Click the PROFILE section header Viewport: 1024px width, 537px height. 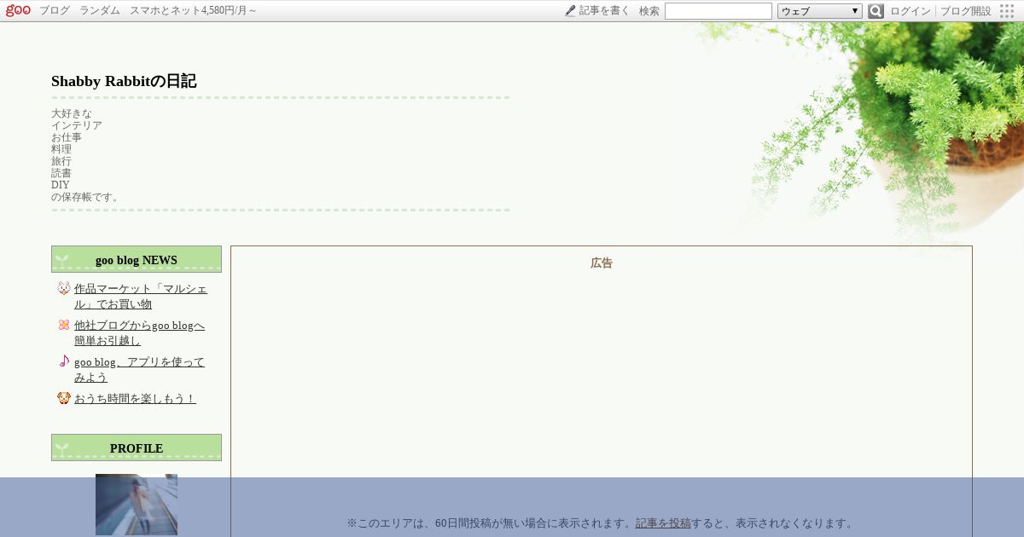tap(137, 448)
